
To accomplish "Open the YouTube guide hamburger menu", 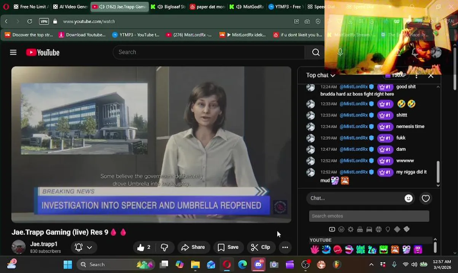I will pos(13,52).
